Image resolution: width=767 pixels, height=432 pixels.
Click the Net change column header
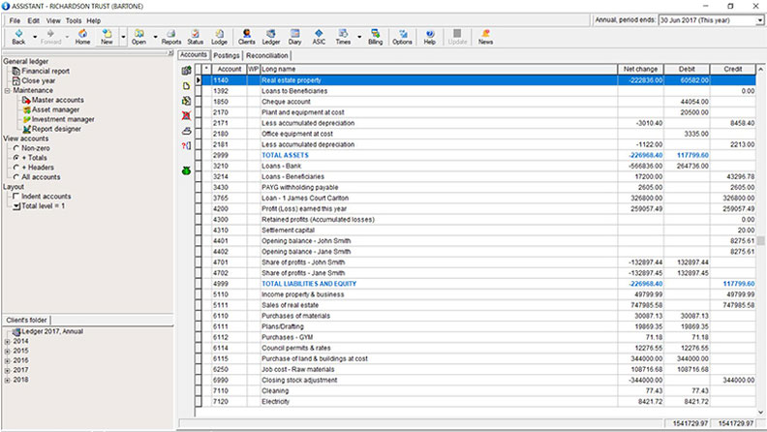(x=639, y=69)
